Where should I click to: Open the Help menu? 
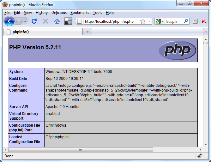[x=110, y=13]
